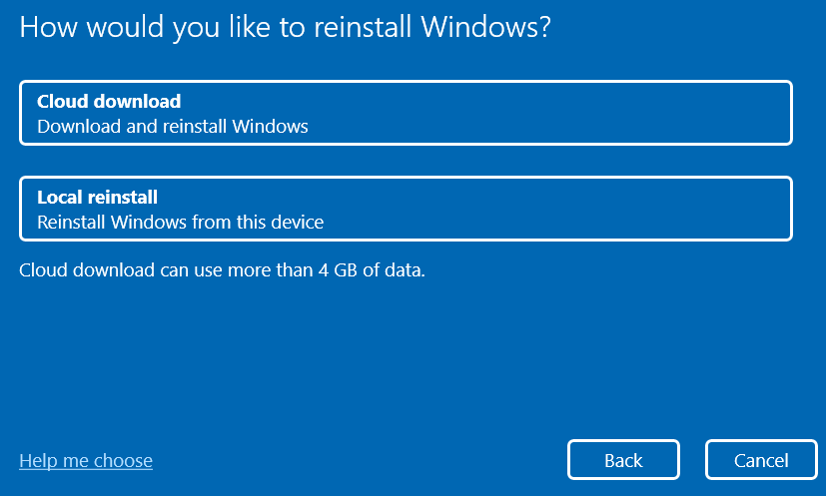Click the word "Windows?" in the heading
Viewport: 826px width, 496px height.
coord(485,28)
